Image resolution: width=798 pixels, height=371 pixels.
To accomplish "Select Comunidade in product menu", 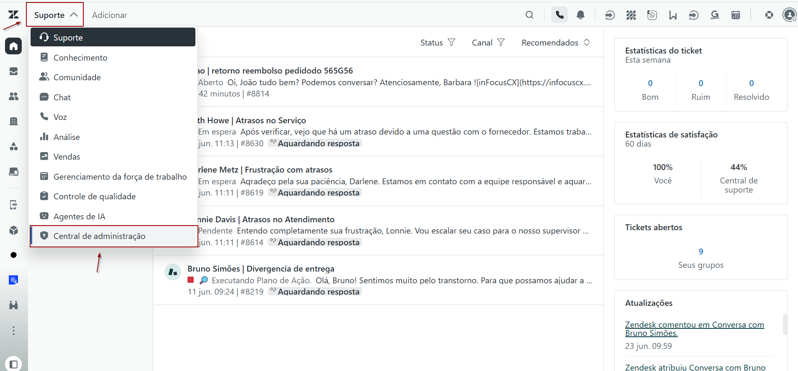I will click(x=113, y=77).
